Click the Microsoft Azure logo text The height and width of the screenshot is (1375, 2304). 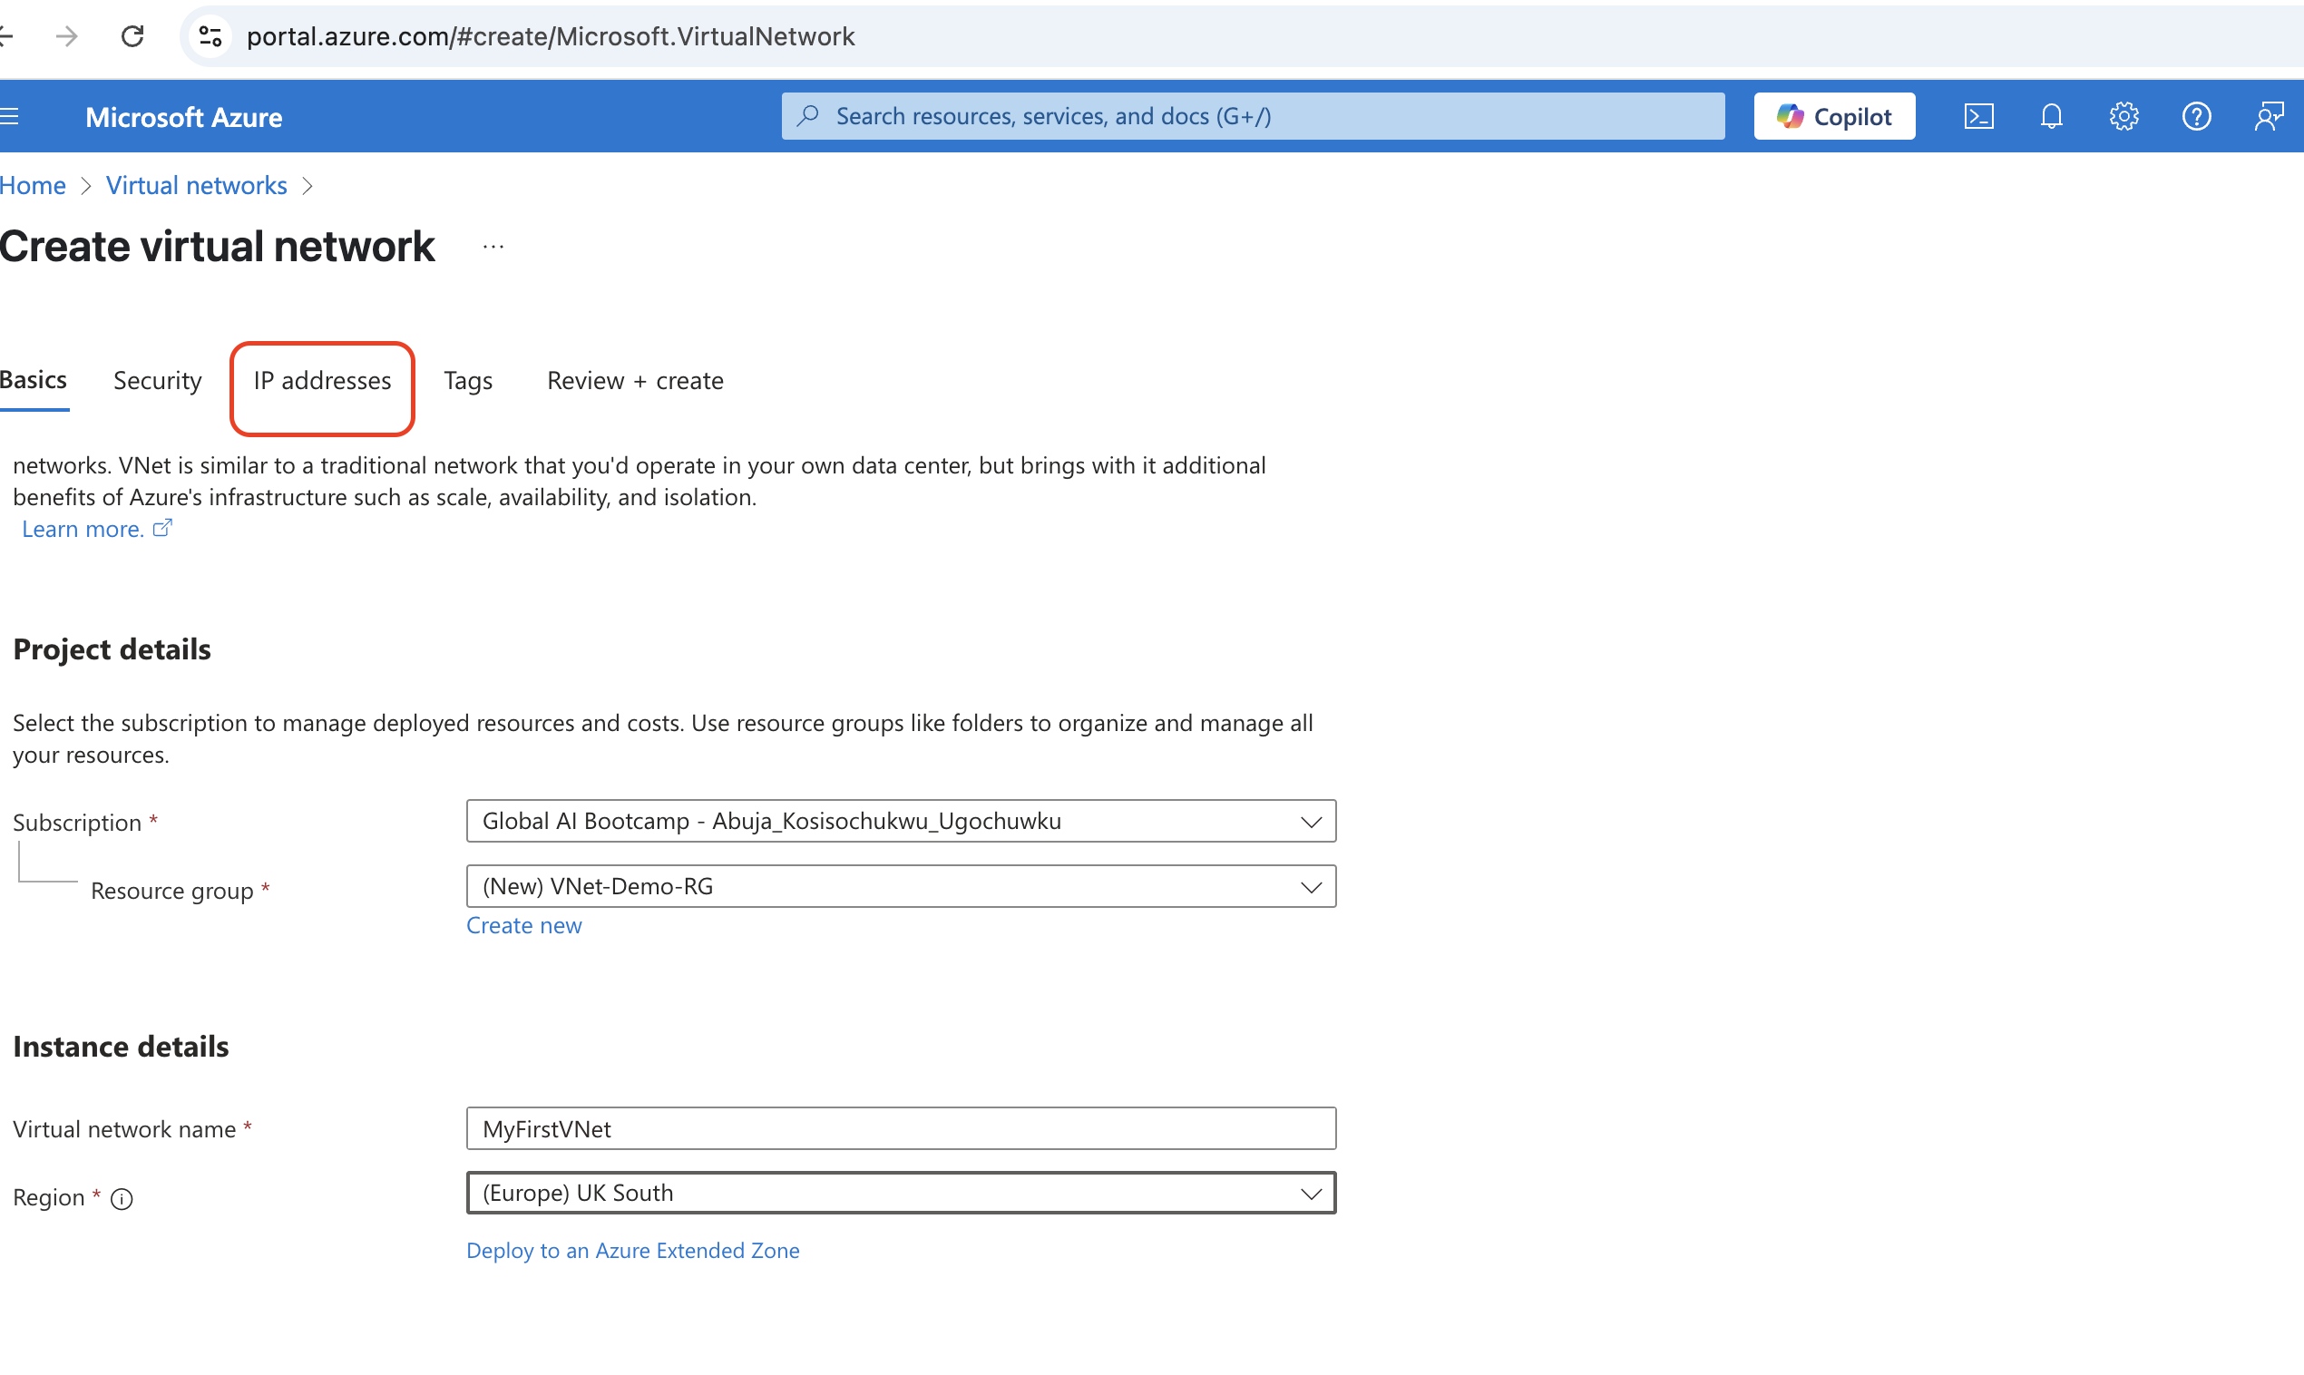point(183,117)
